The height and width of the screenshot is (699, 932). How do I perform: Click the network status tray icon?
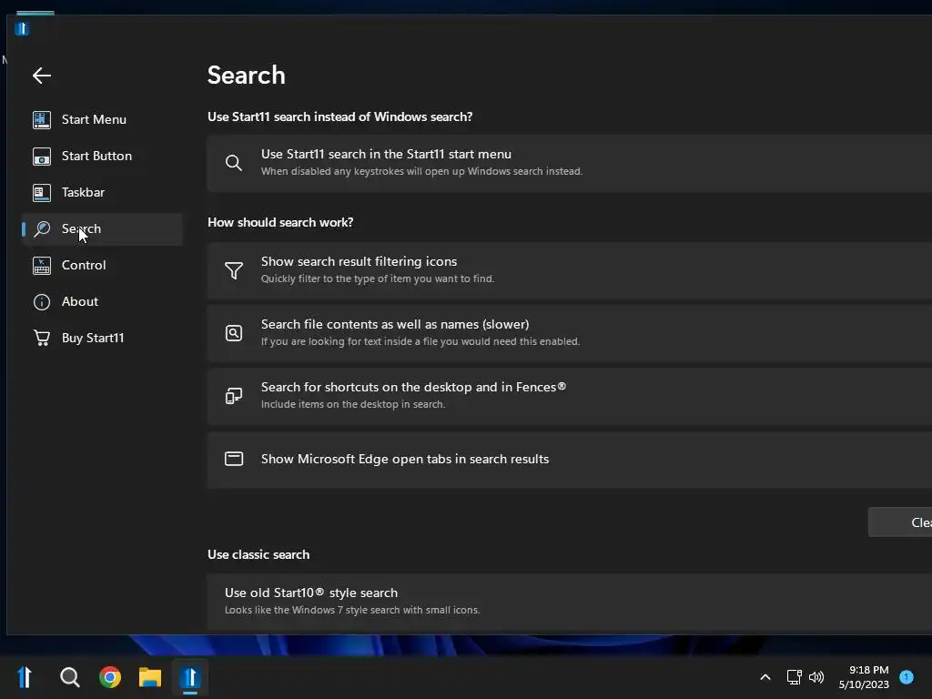click(x=794, y=677)
